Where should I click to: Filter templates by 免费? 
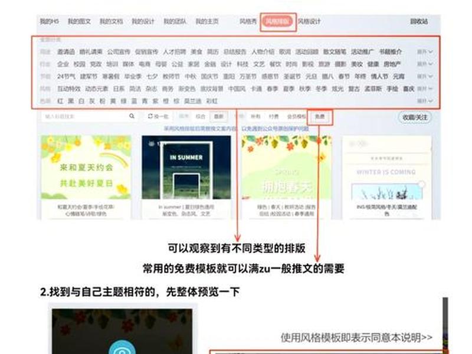[x=320, y=116]
